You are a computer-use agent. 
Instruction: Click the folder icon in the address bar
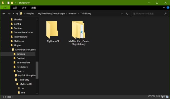tap(21, 14)
